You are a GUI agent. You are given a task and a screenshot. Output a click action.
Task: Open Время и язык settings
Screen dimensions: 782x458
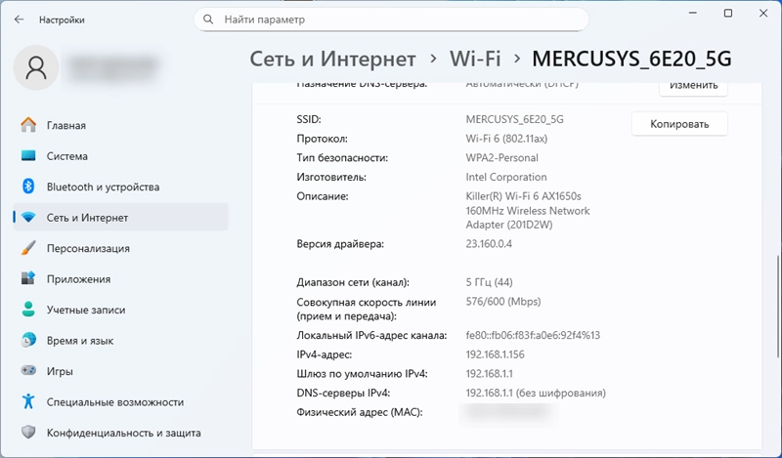(x=120, y=341)
